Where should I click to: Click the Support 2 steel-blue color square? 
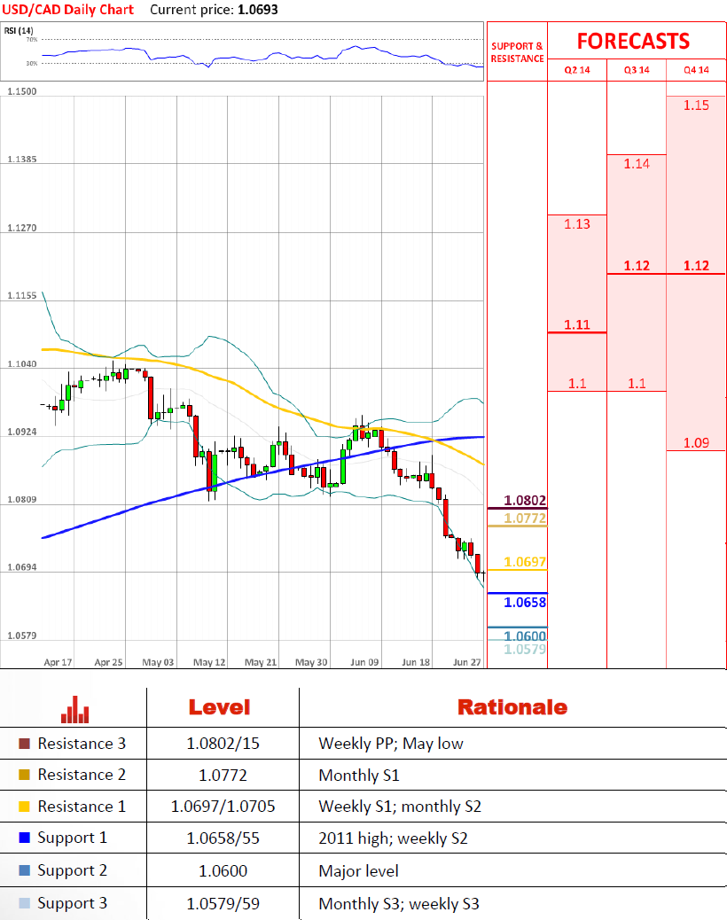coord(24,871)
